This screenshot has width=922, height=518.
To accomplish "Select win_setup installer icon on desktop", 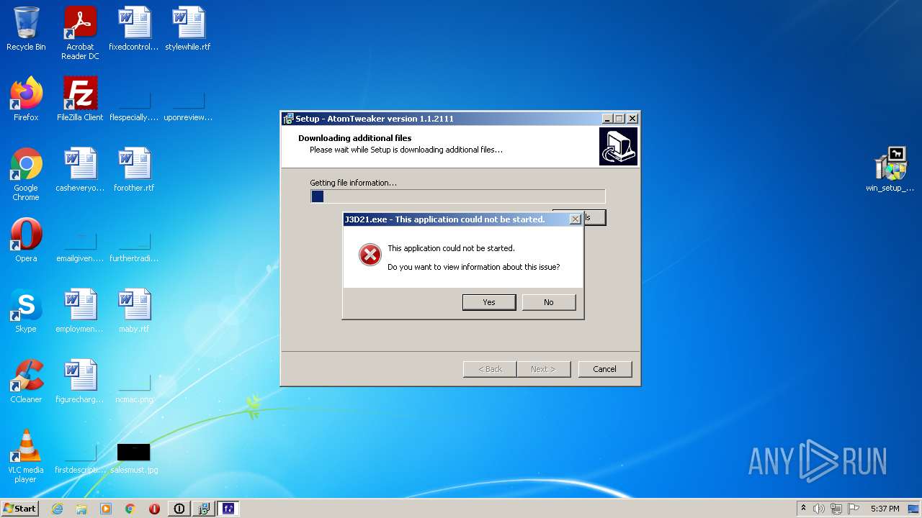I will (x=890, y=170).
